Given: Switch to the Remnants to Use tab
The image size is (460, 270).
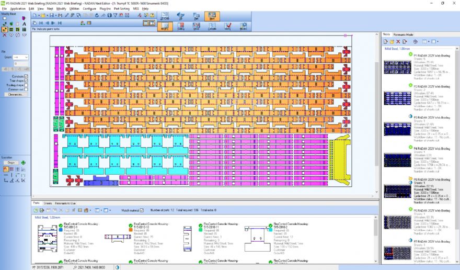Looking at the screenshot, I should click(x=65, y=204).
